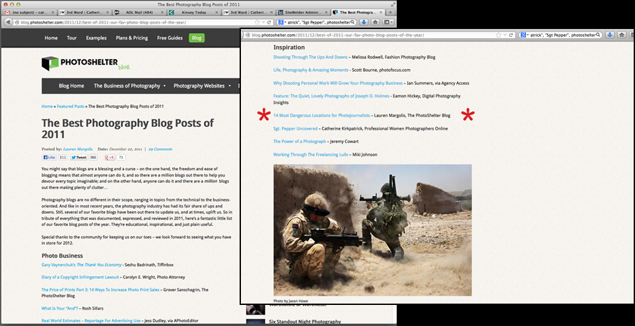The height and width of the screenshot is (326, 635).
Task: Click the downloads arrow icon in right browser
Action: coord(611,35)
